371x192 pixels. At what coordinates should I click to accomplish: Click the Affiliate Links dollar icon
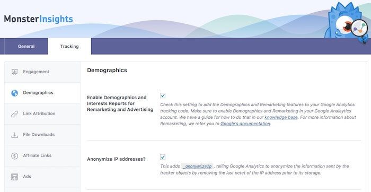pos(15,156)
